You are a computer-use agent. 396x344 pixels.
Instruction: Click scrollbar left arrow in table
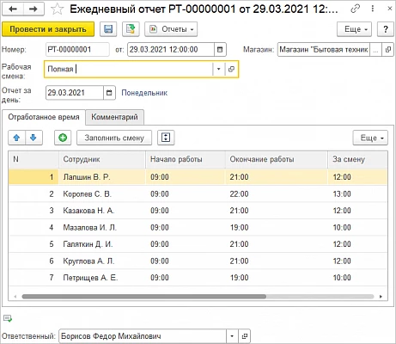pos(15,297)
